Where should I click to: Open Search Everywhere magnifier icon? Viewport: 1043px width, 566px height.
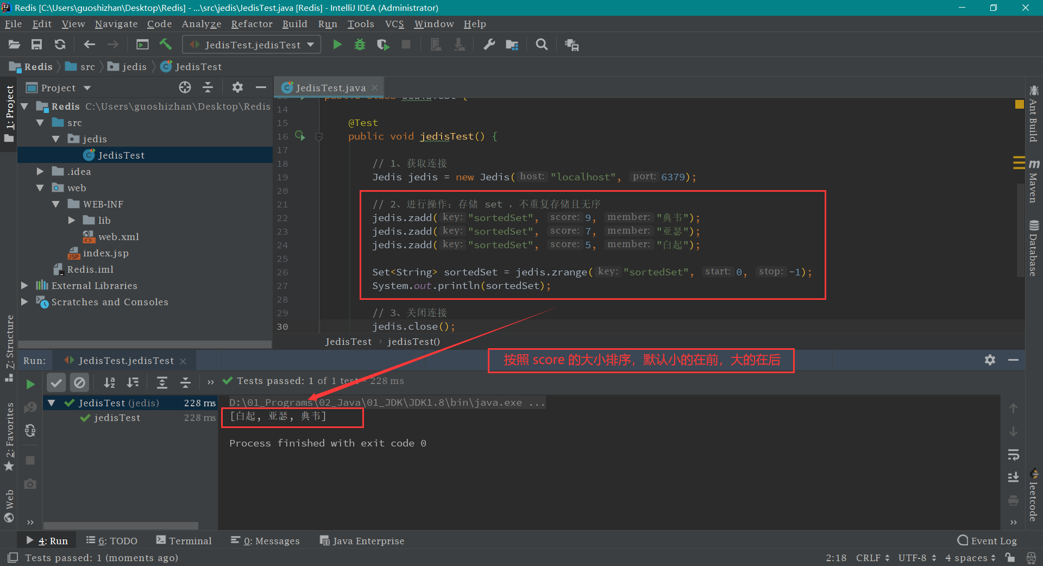tap(542, 45)
